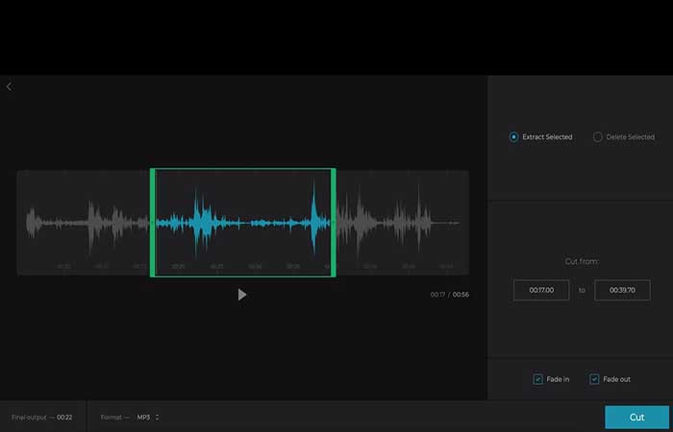Click the Cut from label
The image size is (673, 432).
(582, 262)
